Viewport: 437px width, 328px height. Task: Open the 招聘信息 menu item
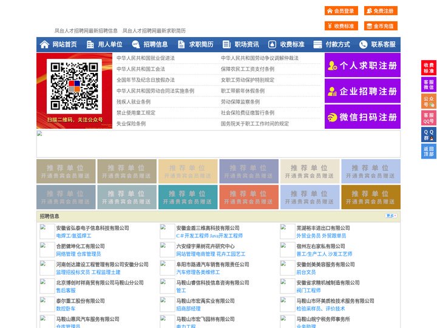click(155, 44)
